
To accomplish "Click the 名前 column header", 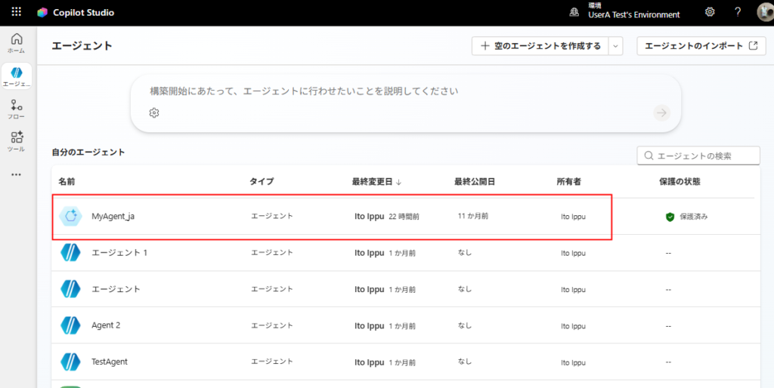I will [67, 181].
